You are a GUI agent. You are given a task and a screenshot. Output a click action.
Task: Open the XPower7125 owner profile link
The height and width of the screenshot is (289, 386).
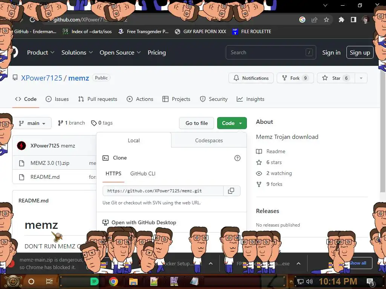point(41,78)
